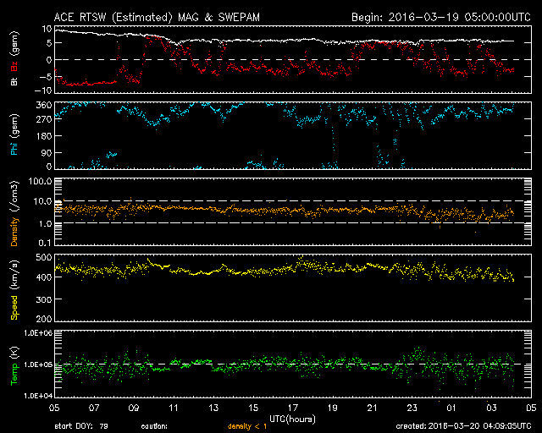Select the 23 hour tick on time axis

click(412, 407)
